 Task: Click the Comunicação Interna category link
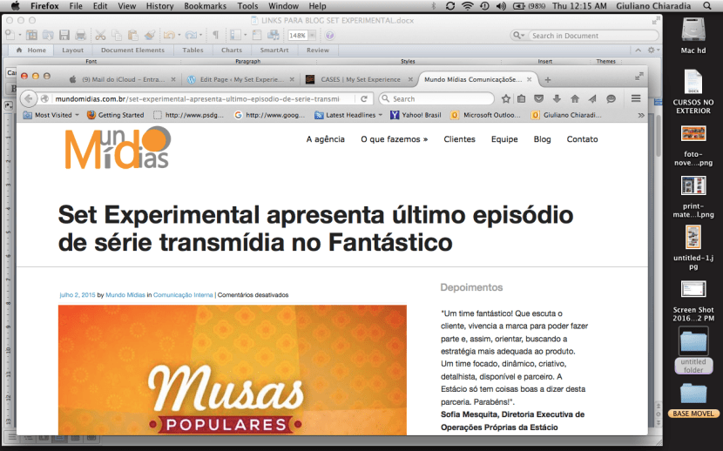click(x=183, y=294)
